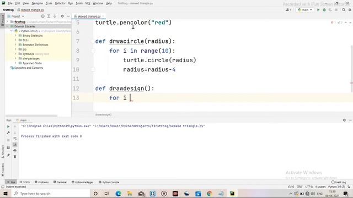Click CRLF line separator in status bar
The height and width of the screenshot is (198, 353).
point(299,187)
